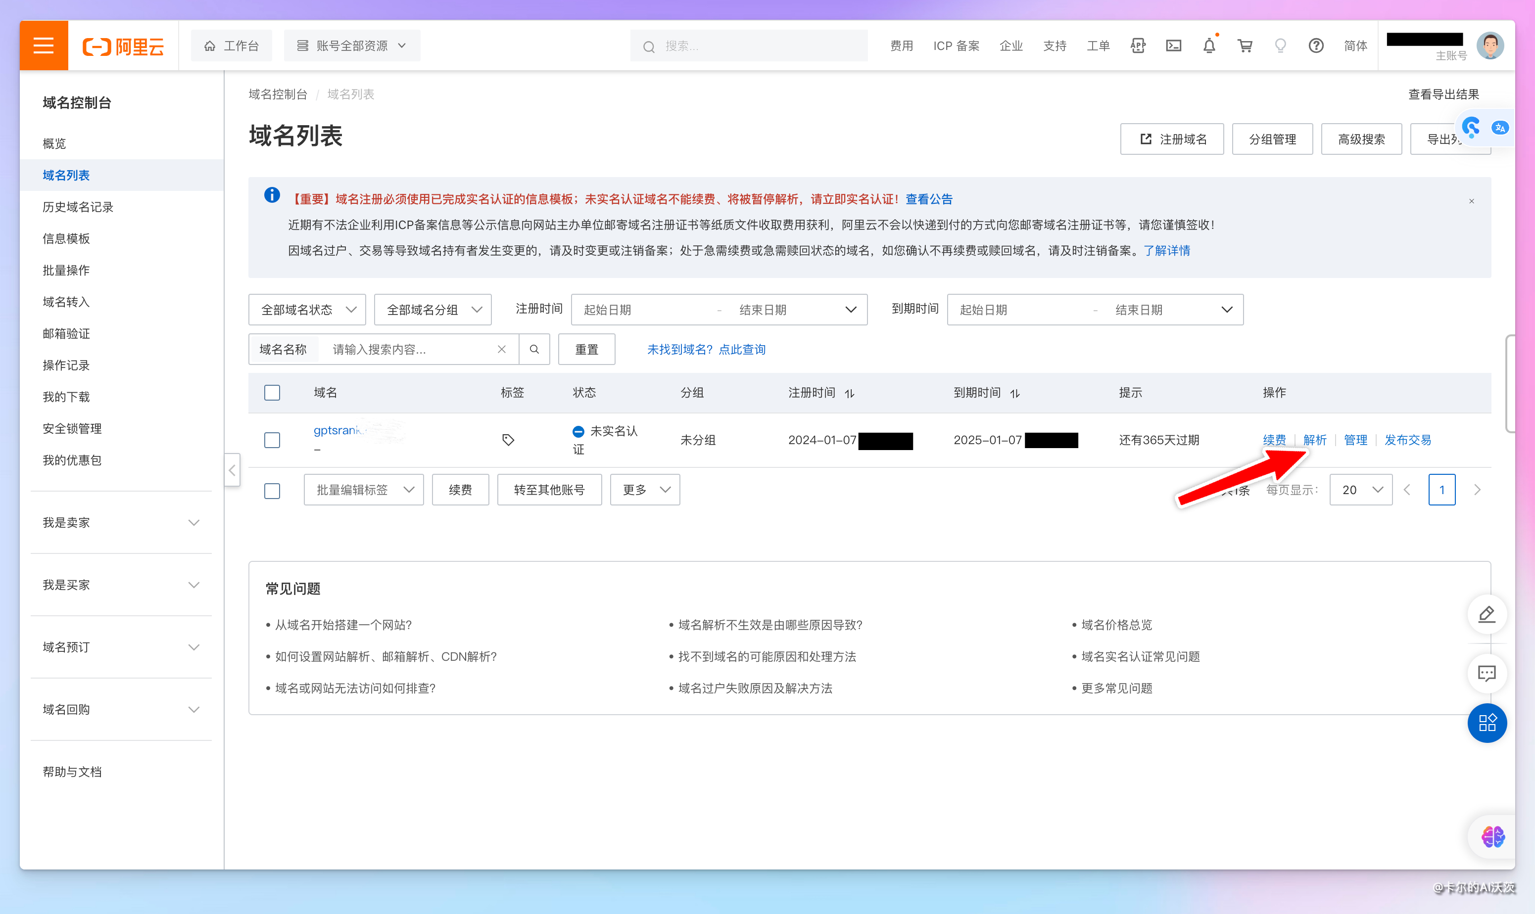Click 转至其他账号 button
This screenshot has height=914, width=1535.
(549, 490)
